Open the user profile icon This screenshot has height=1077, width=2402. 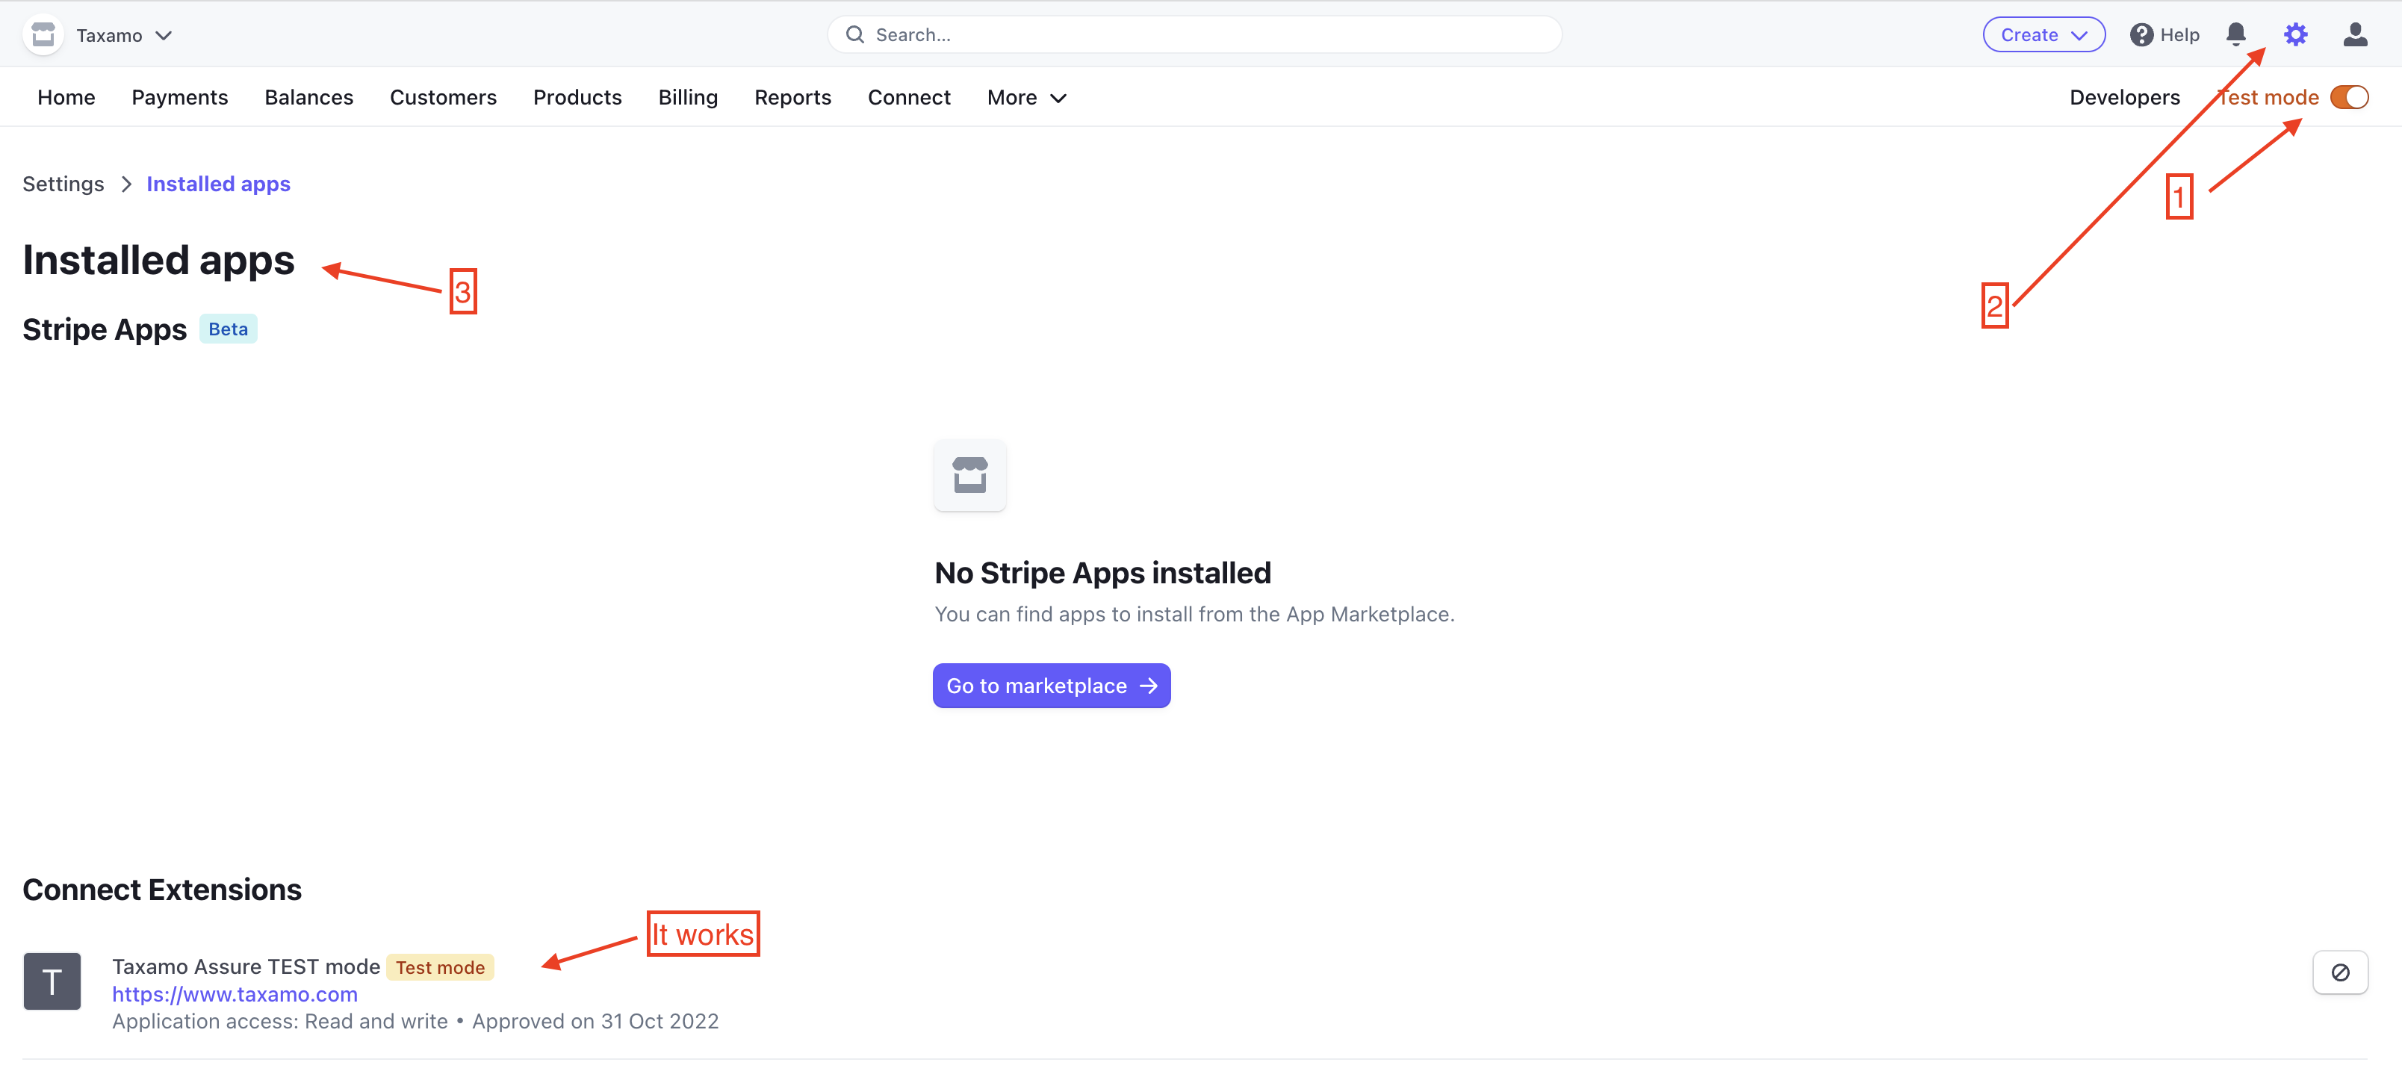(2354, 34)
